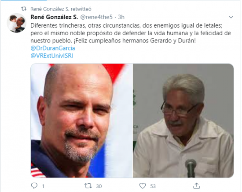View the bald man's photo on left
242x192 pixels.
coord(82,121)
